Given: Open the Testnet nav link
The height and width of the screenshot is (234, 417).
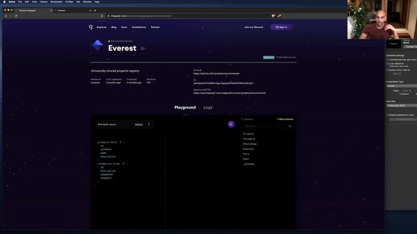Looking at the screenshot, I should 155,27.
